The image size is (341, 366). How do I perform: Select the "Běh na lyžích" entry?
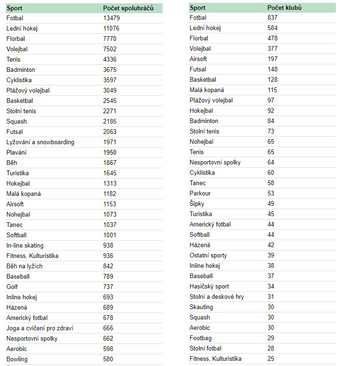(24, 266)
